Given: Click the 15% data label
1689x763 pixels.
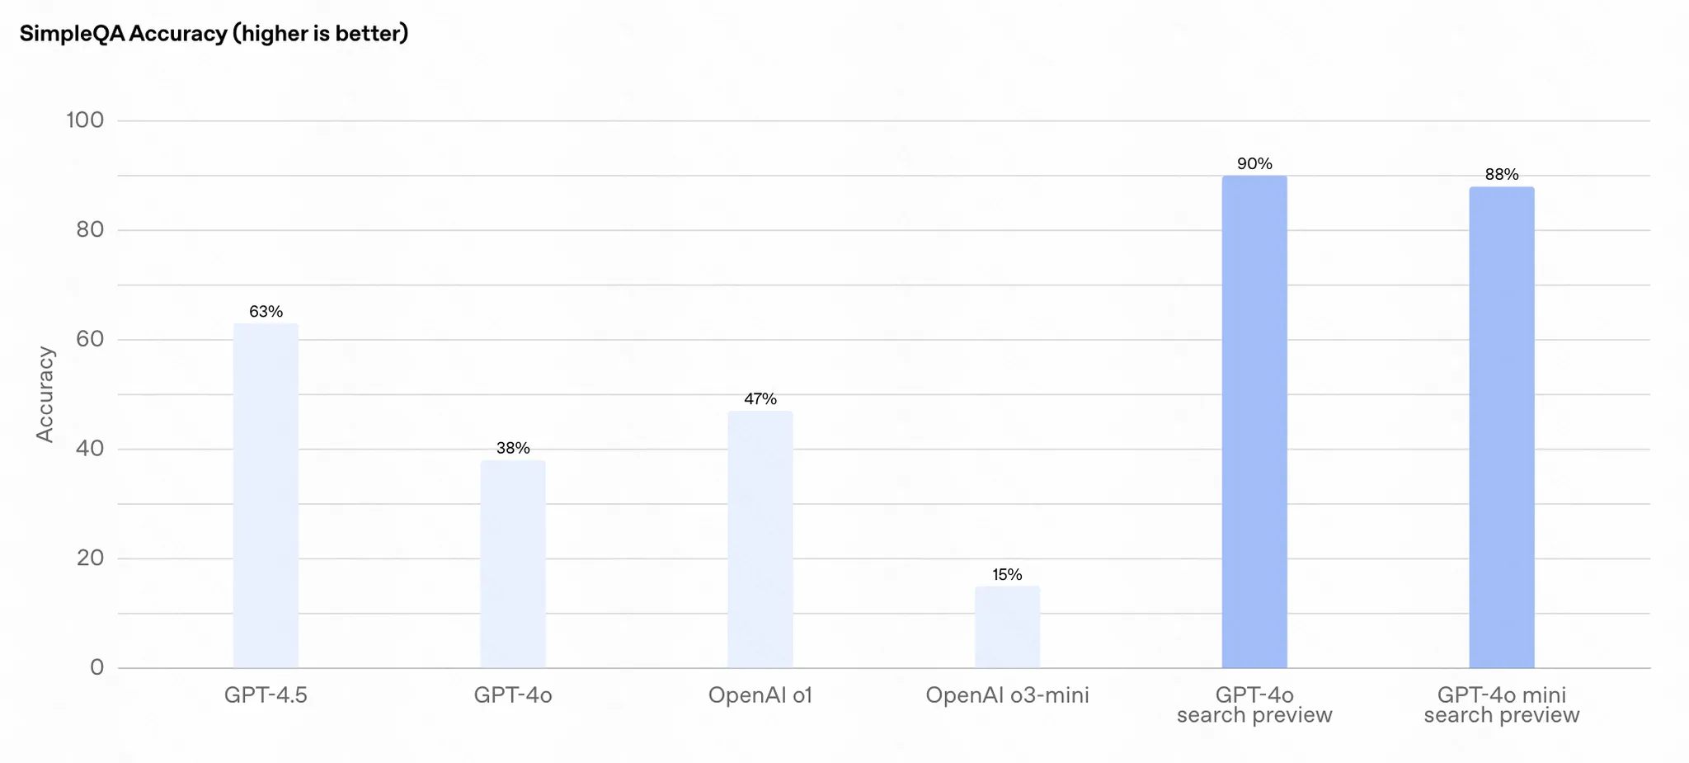Looking at the screenshot, I should (1007, 574).
